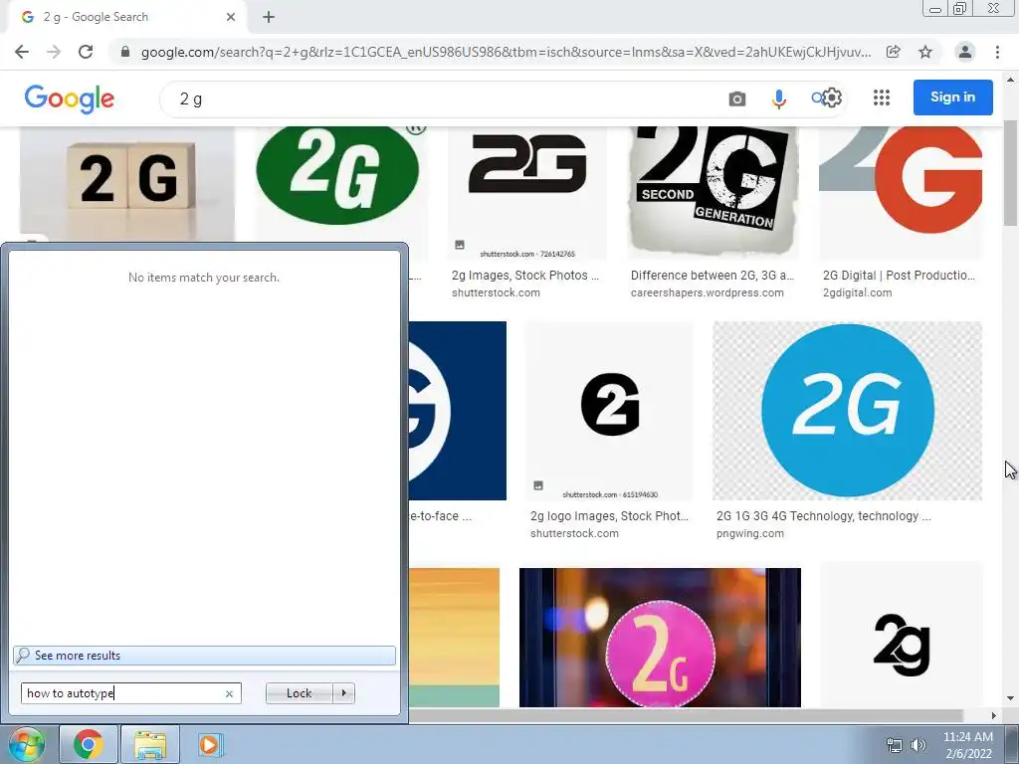Click the careershapers.wordpress.com source text

(708, 293)
